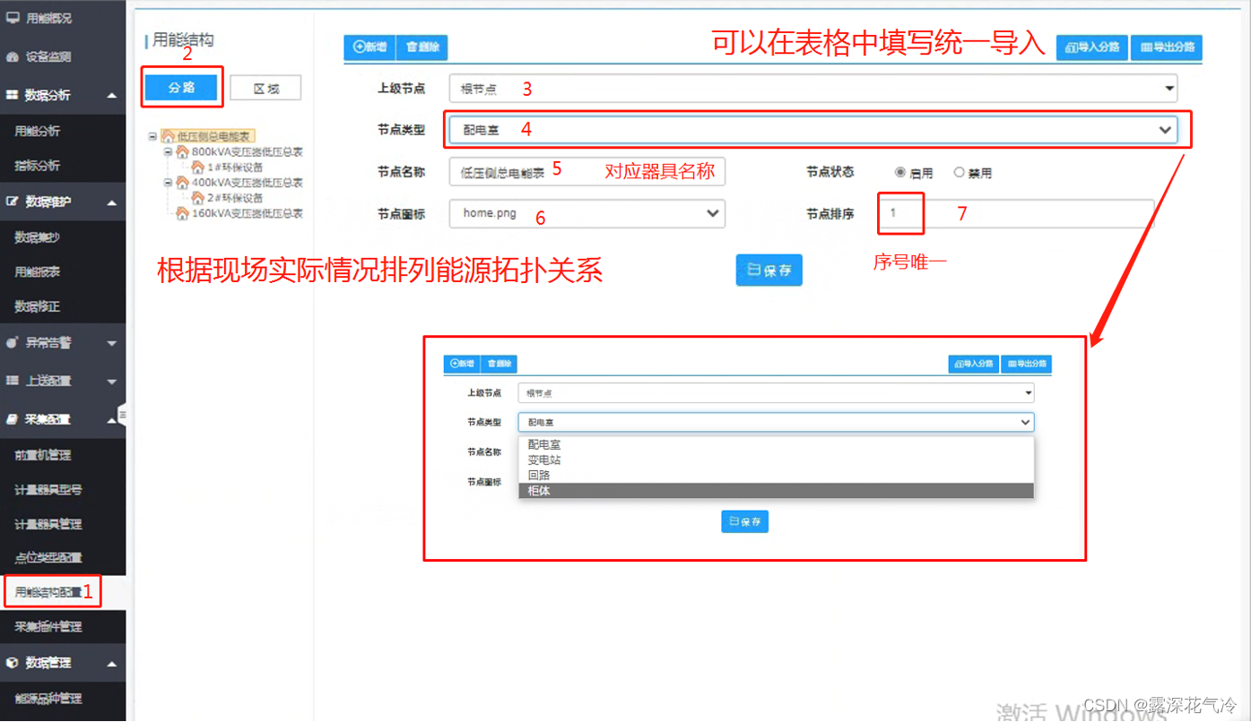Viewport: 1251px width, 722px height.
Task: Open 计量器具型号 in the sidebar
Action: [48, 490]
